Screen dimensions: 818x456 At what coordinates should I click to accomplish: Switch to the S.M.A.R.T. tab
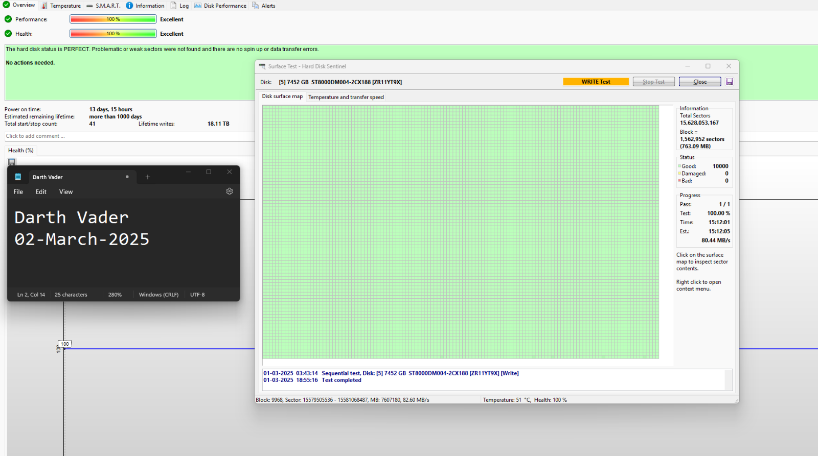104,6
